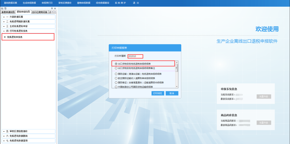The image size is (290, 144).
Task: Click the tab strip scroll-right arrow
Action: (55, 12)
